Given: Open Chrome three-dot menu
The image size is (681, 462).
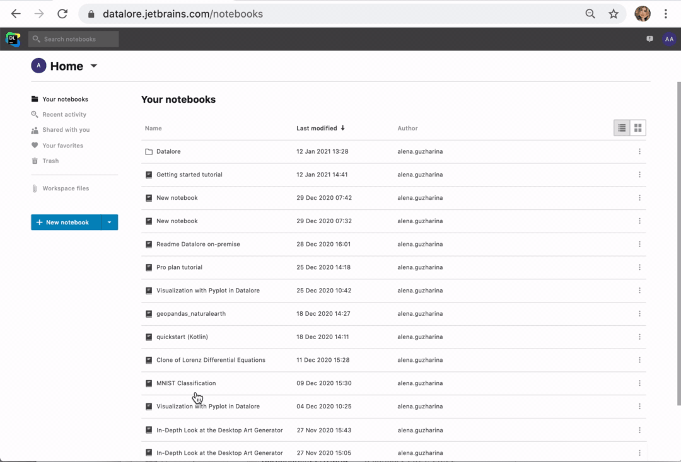Looking at the screenshot, I should pyautogui.click(x=665, y=14).
